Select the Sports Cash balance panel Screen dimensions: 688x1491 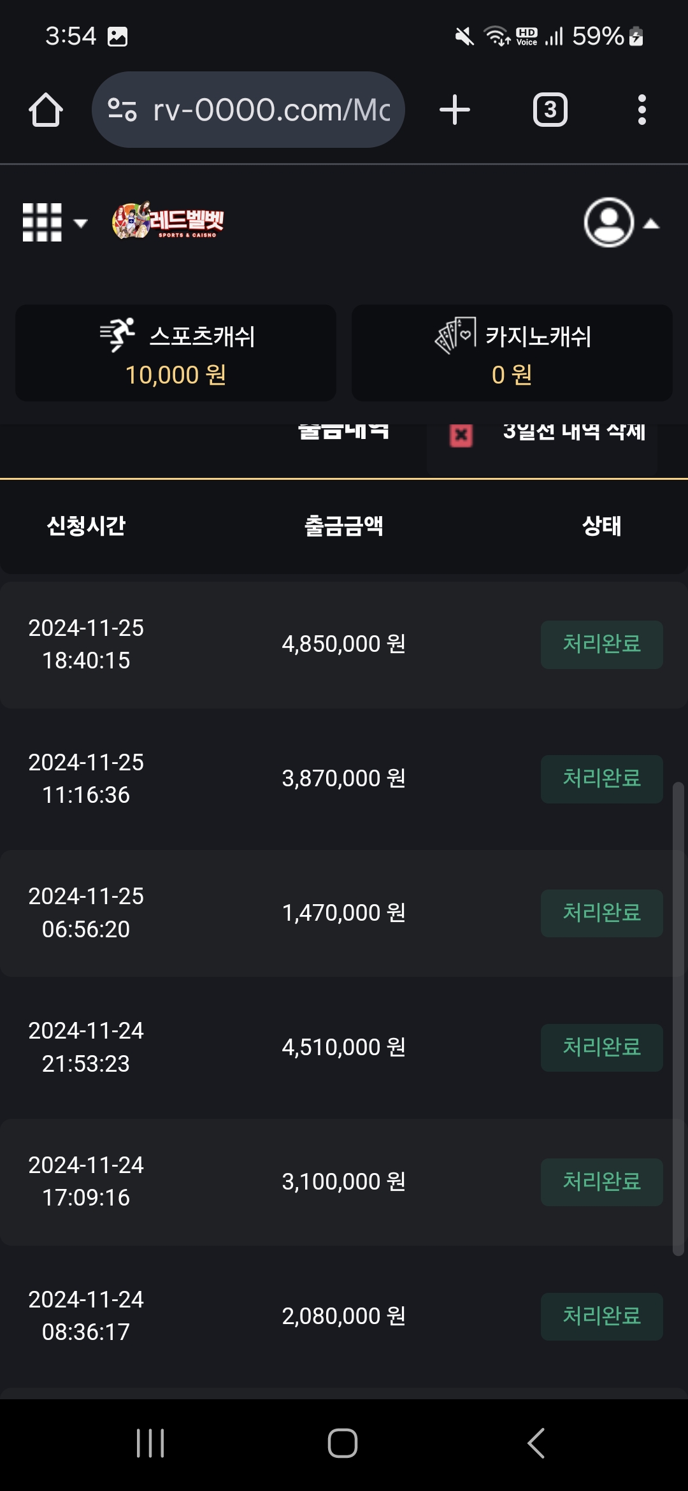coord(176,354)
